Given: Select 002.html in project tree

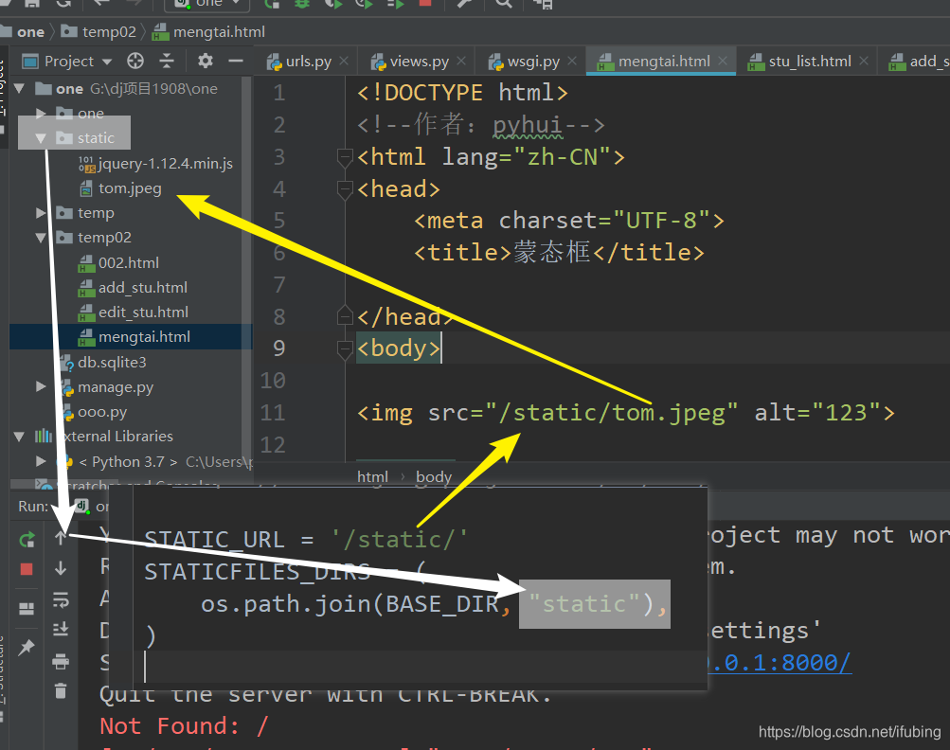Looking at the screenshot, I should [119, 263].
